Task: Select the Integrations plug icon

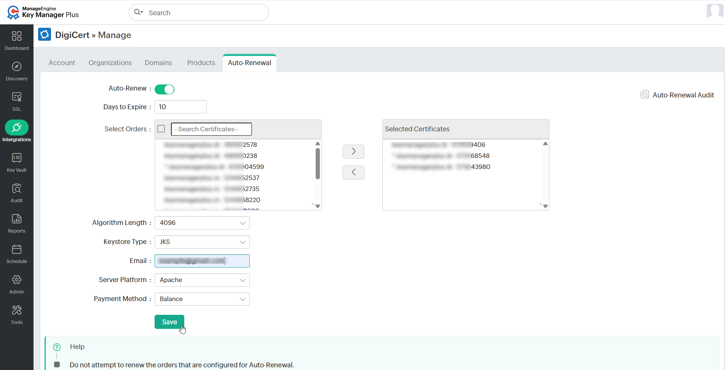Action: click(x=17, y=128)
